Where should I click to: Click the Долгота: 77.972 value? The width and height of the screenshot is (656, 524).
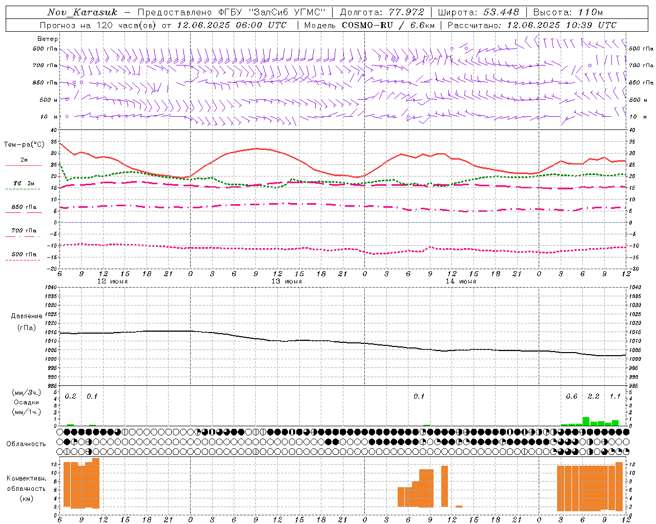382,12
